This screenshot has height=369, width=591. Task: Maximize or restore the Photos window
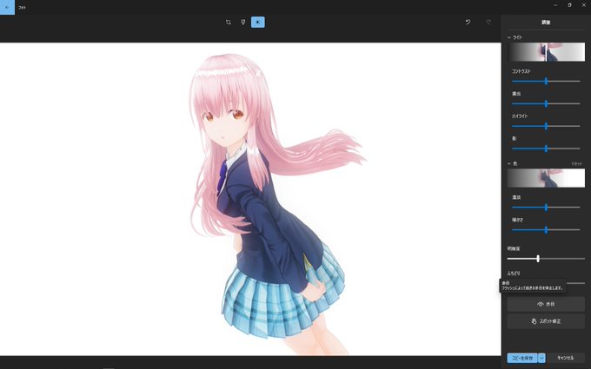569,5
